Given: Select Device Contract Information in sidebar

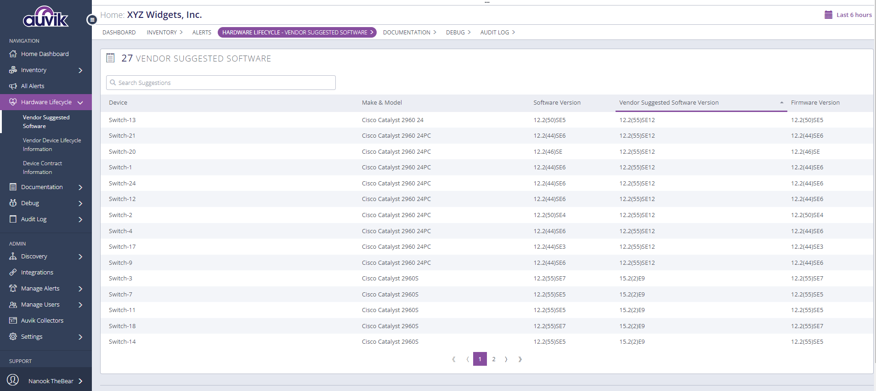Looking at the screenshot, I should 42,168.
